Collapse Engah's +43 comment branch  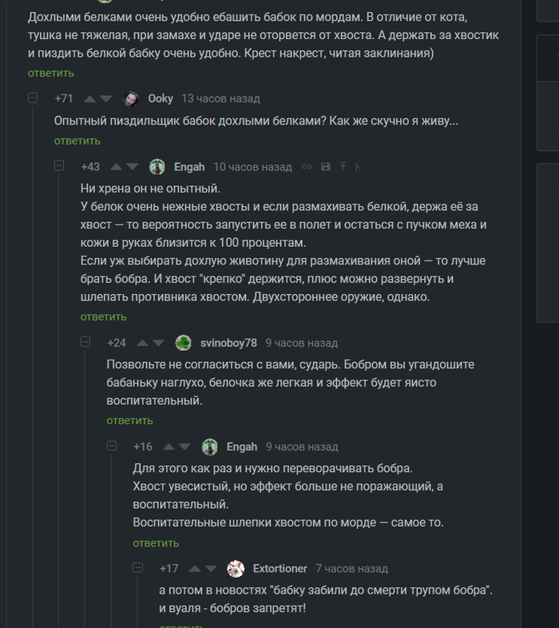pos(59,166)
